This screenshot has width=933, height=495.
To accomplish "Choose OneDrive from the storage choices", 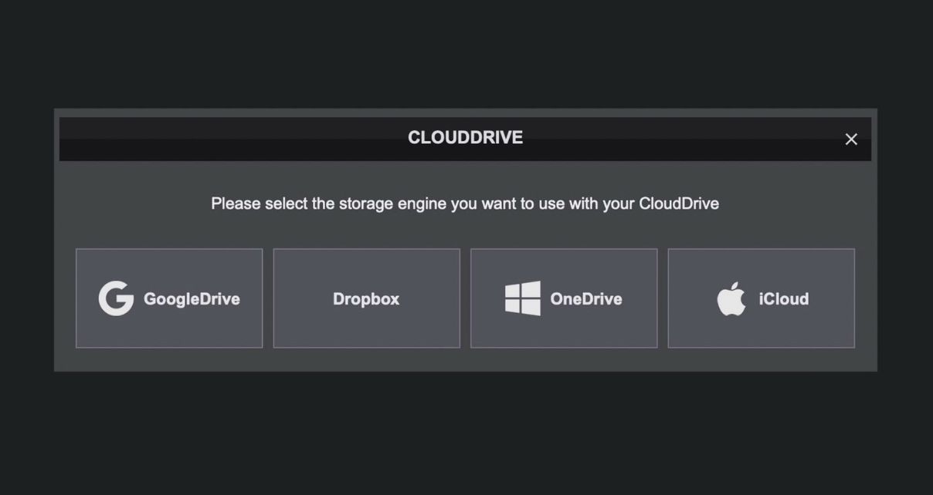I will pos(563,298).
